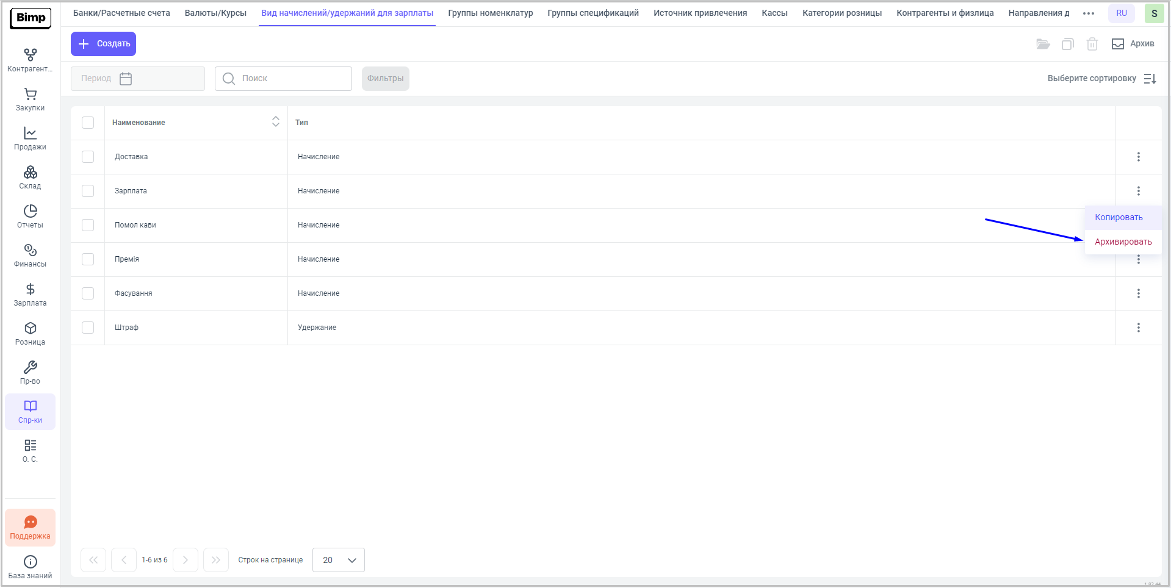Switch to Валюты/Курсы tab

point(215,13)
